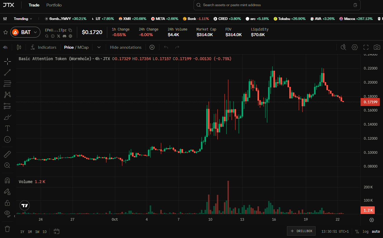This screenshot has width=383, height=238.
Task: Select the Text annotation tool
Action: 7,128
